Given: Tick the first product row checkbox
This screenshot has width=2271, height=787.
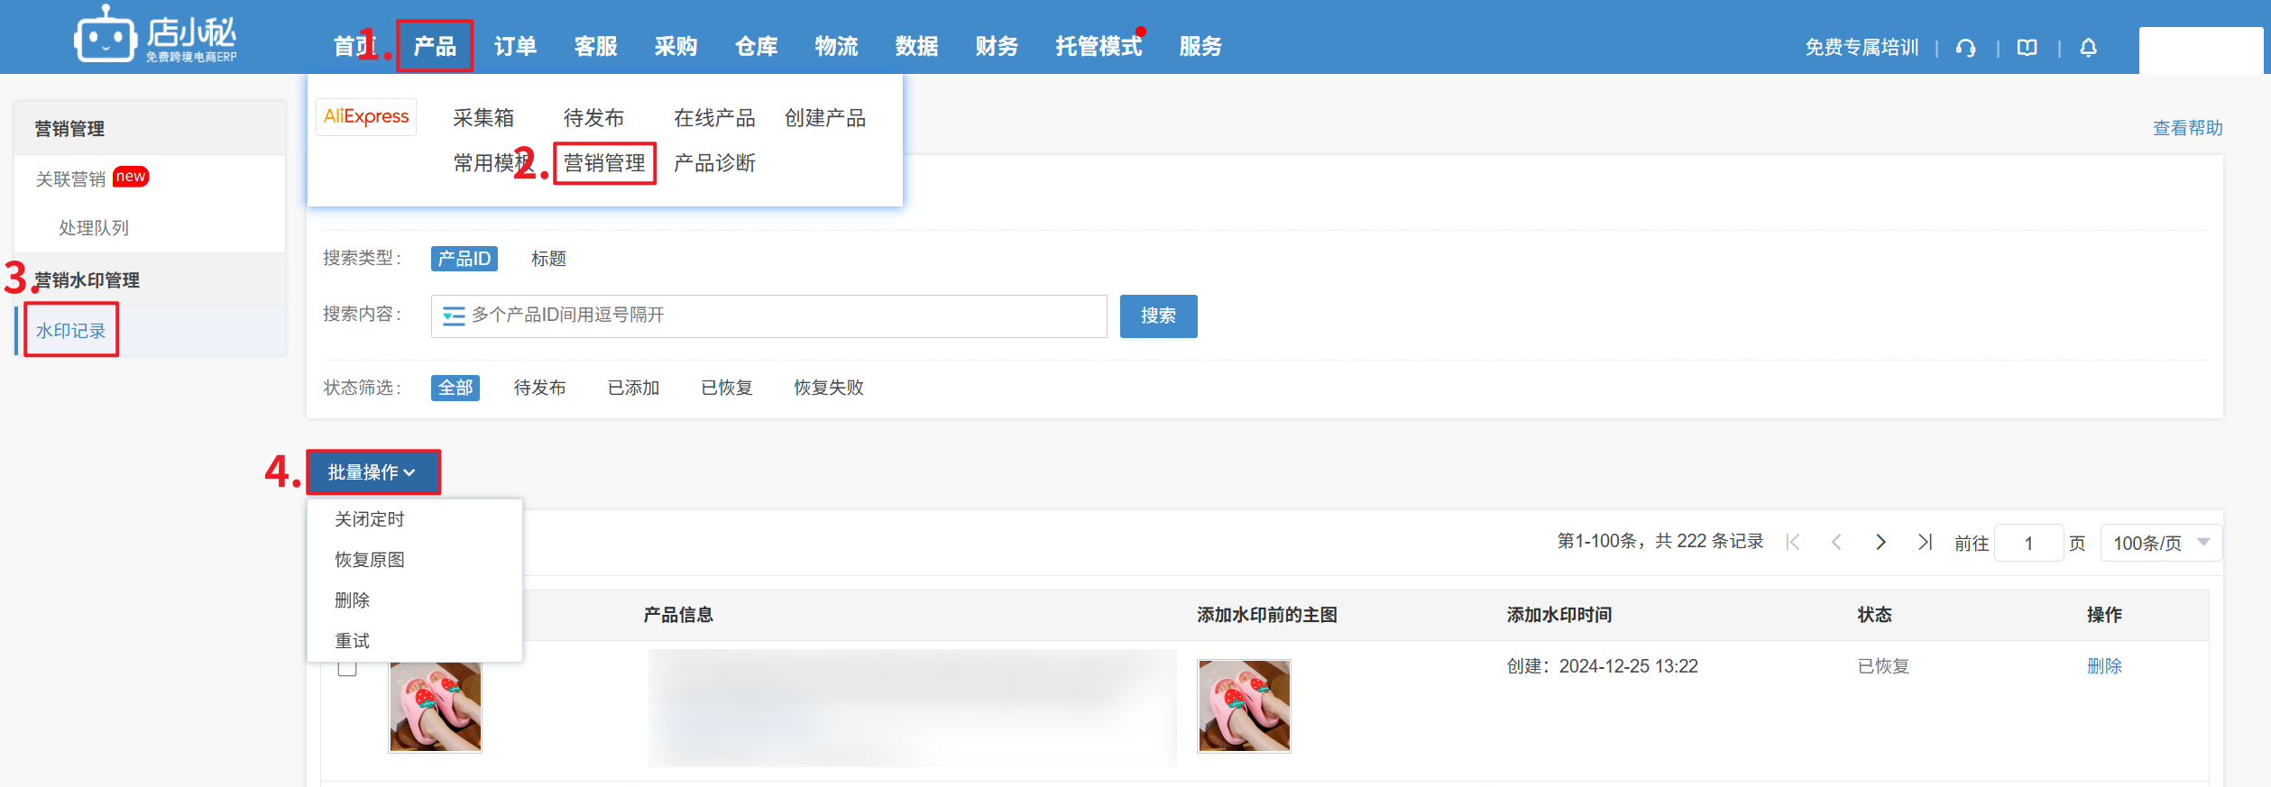Looking at the screenshot, I should click(x=347, y=667).
